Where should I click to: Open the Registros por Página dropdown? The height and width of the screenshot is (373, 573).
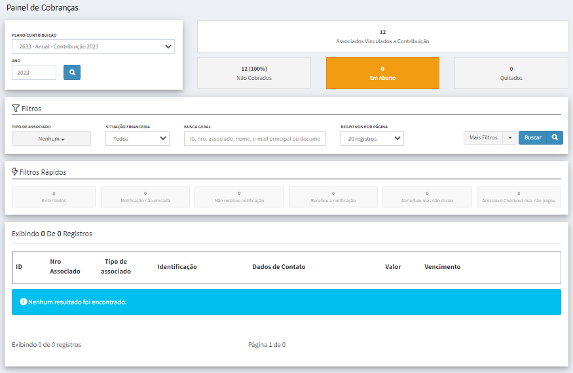[x=372, y=139]
